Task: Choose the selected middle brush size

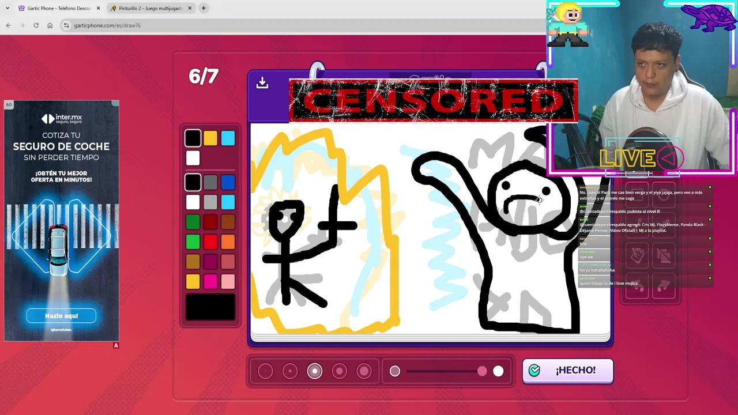Action: [315, 371]
